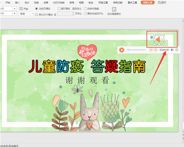Open the audio info icon in player
This screenshot has height=147, width=184.
(x=177, y=50)
